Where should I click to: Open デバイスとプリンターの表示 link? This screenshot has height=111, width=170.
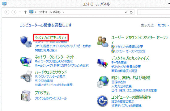(x=50, y=76)
